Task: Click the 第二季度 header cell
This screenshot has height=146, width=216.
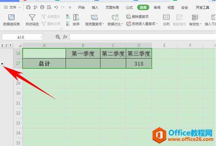Action: 113,53
